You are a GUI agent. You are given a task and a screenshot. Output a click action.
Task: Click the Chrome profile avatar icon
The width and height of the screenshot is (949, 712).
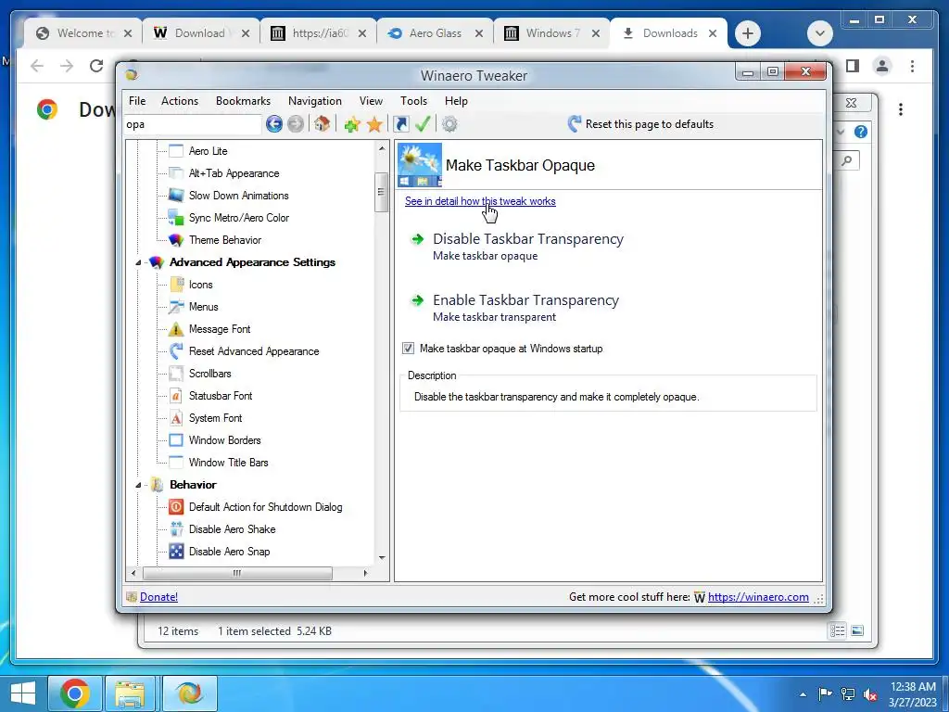pyautogui.click(x=882, y=66)
